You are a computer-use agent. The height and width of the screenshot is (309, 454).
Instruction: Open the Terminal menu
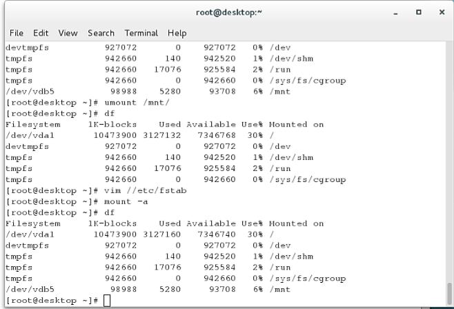pos(141,33)
